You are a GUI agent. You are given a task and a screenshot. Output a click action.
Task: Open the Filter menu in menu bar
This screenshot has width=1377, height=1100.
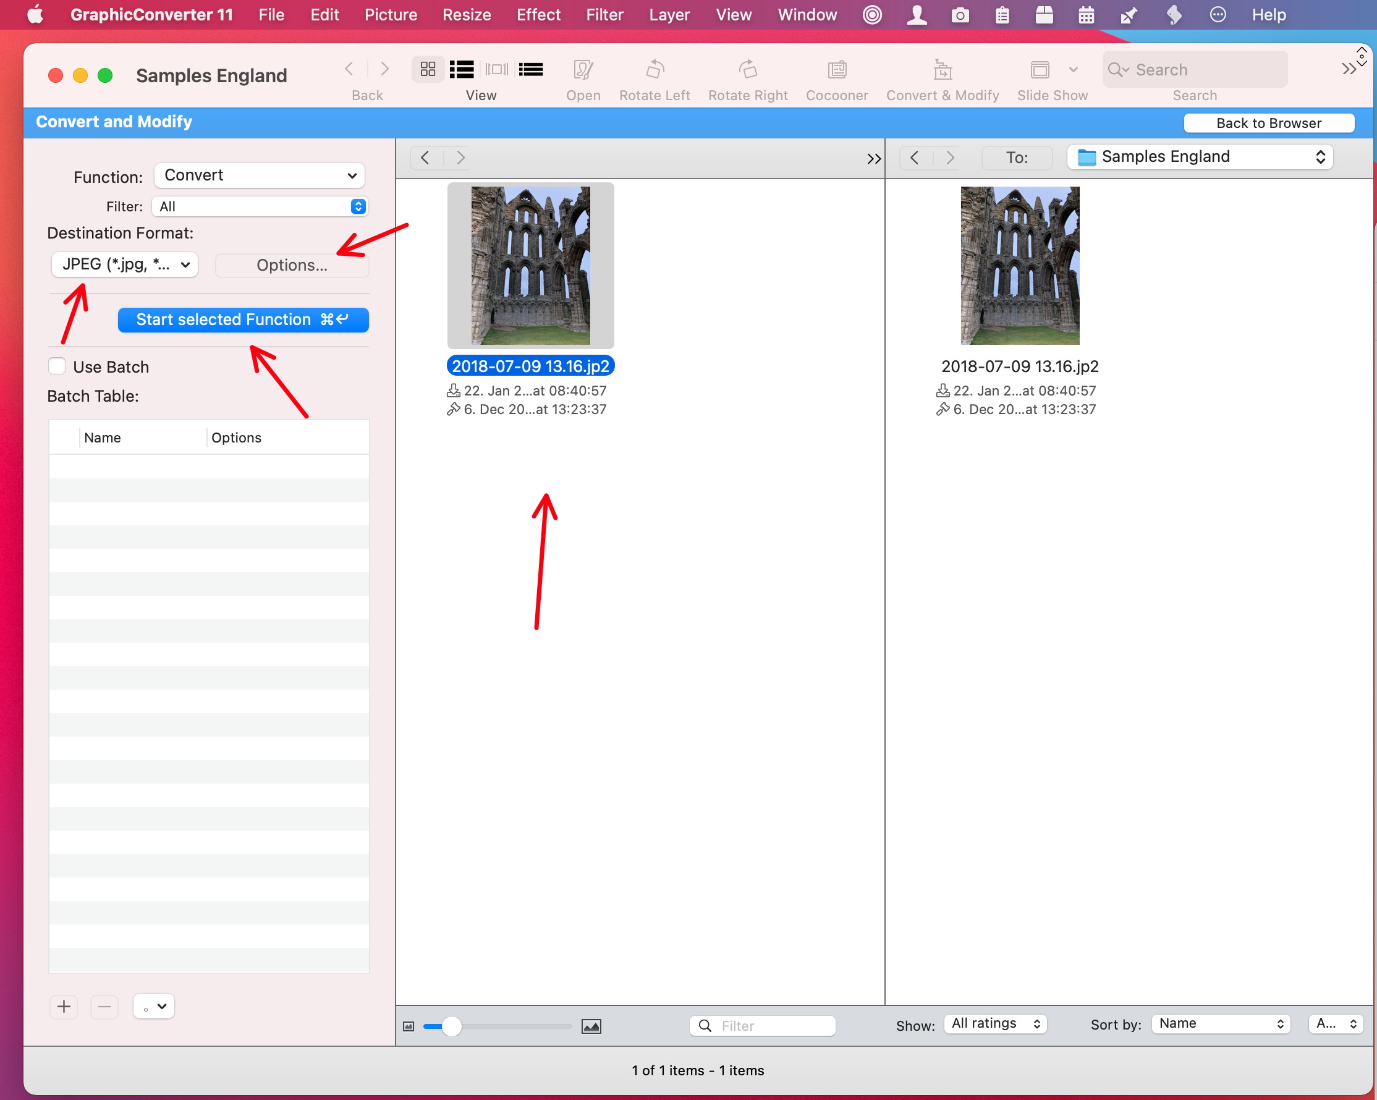(x=605, y=15)
